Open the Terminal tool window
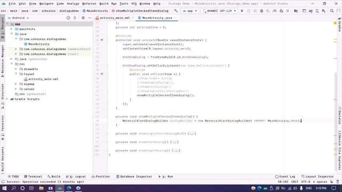The height and width of the screenshot is (192, 342). [x=33, y=177]
